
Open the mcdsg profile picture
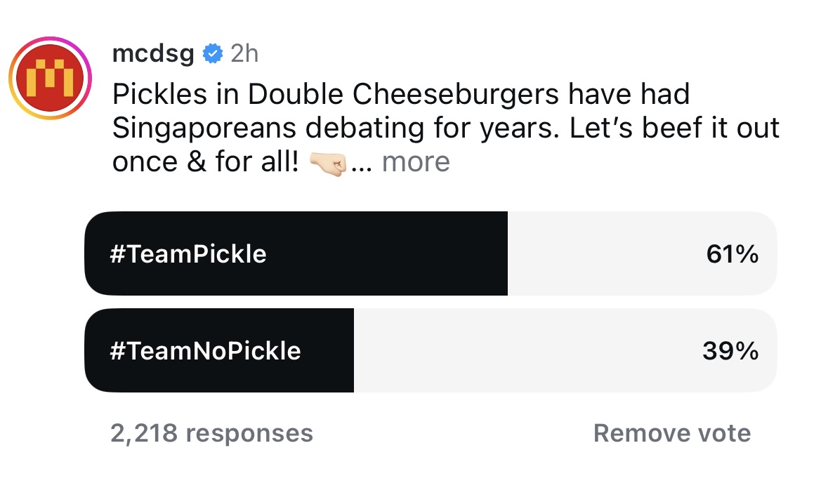click(x=50, y=78)
